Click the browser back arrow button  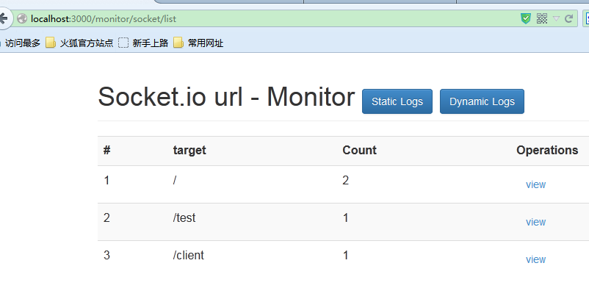coord(4,18)
